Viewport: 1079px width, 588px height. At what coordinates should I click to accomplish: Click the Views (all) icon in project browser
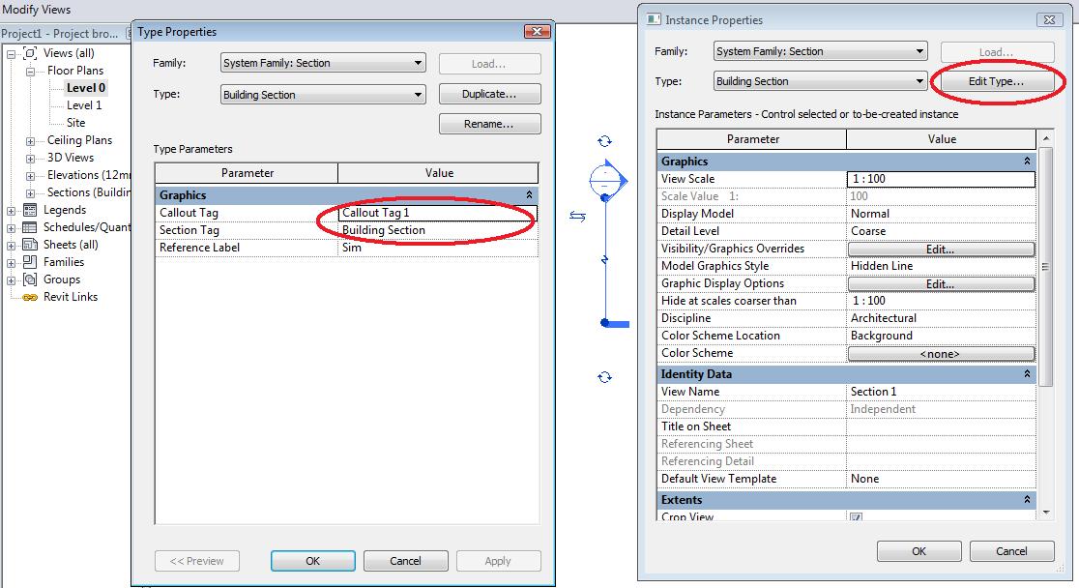tap(30, 53)
